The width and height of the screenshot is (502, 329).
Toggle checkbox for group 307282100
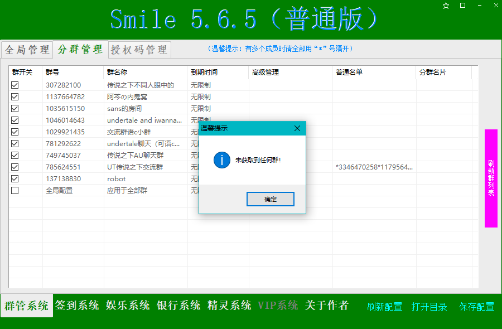(15, 85)
